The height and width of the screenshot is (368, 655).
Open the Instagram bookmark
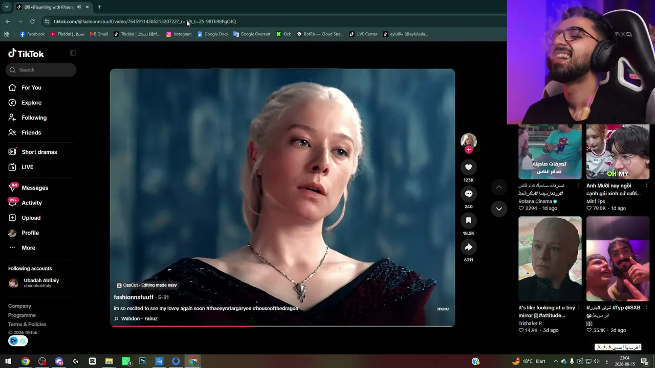click(179, 34)
